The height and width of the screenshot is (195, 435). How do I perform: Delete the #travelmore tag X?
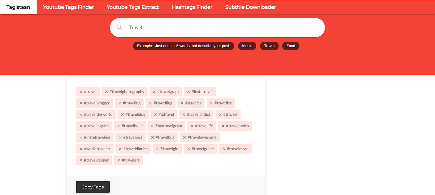coord(224,149)
